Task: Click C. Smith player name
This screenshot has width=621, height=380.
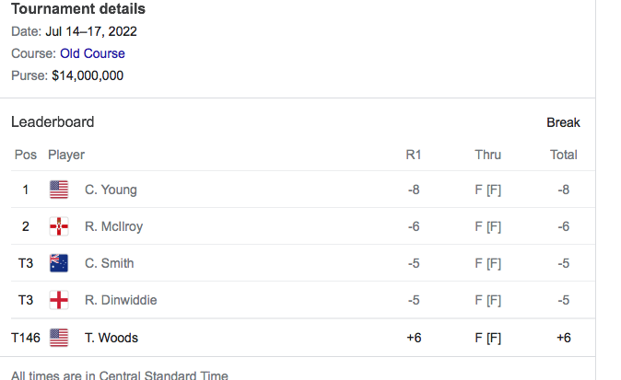Action: [109, 263]
